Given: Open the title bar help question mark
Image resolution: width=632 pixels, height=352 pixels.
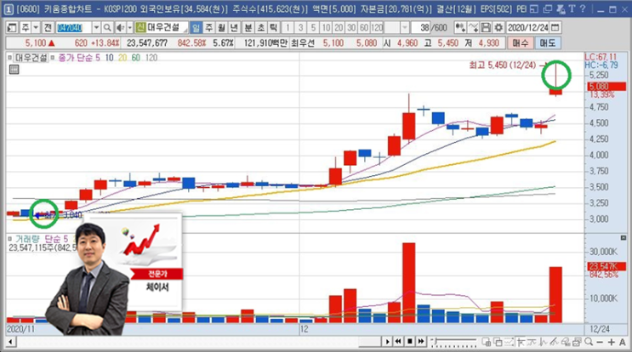Looking at the screenshot, I should pyautogui.click(x=583, y=9).
